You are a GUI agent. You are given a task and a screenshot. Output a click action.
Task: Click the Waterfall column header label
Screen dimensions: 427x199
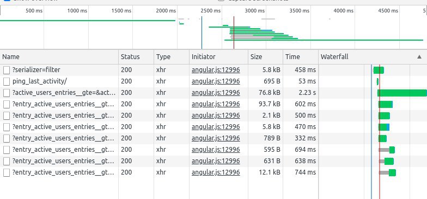[334, 57]
